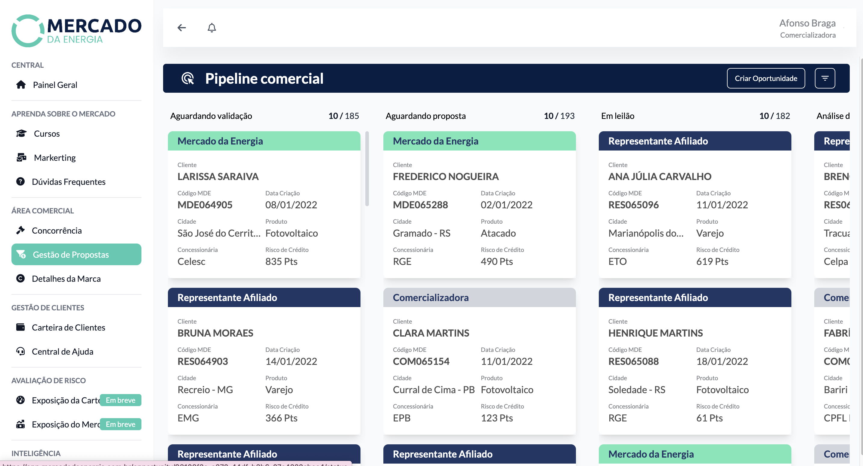Go to Cursos menu item

pyautogui.click(x=76, y=133)
